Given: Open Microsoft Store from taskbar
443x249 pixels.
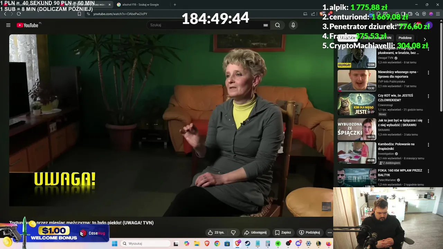Looking at the screenshot, I should [x=227, y=243].
